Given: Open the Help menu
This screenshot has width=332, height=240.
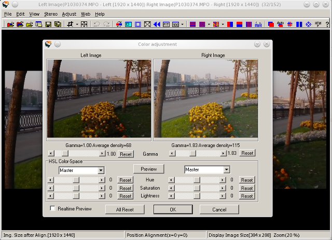Looking at the screenshot, I should (x=100, y=14).
